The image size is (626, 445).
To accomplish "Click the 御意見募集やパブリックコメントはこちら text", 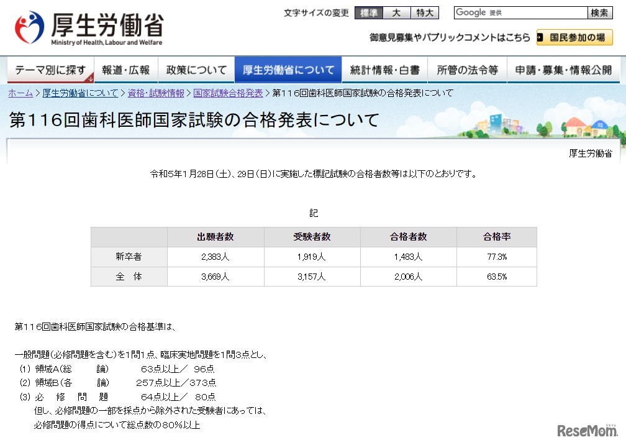I will [450, 37].
